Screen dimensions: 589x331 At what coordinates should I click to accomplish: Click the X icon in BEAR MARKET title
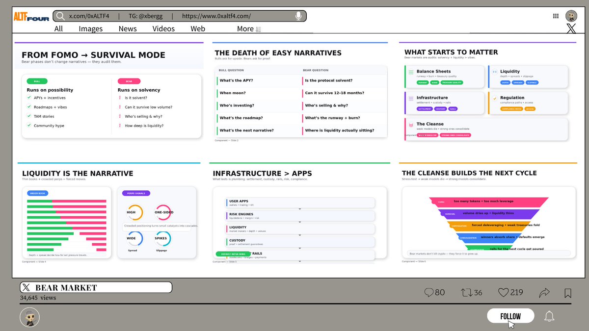point(26,288)
